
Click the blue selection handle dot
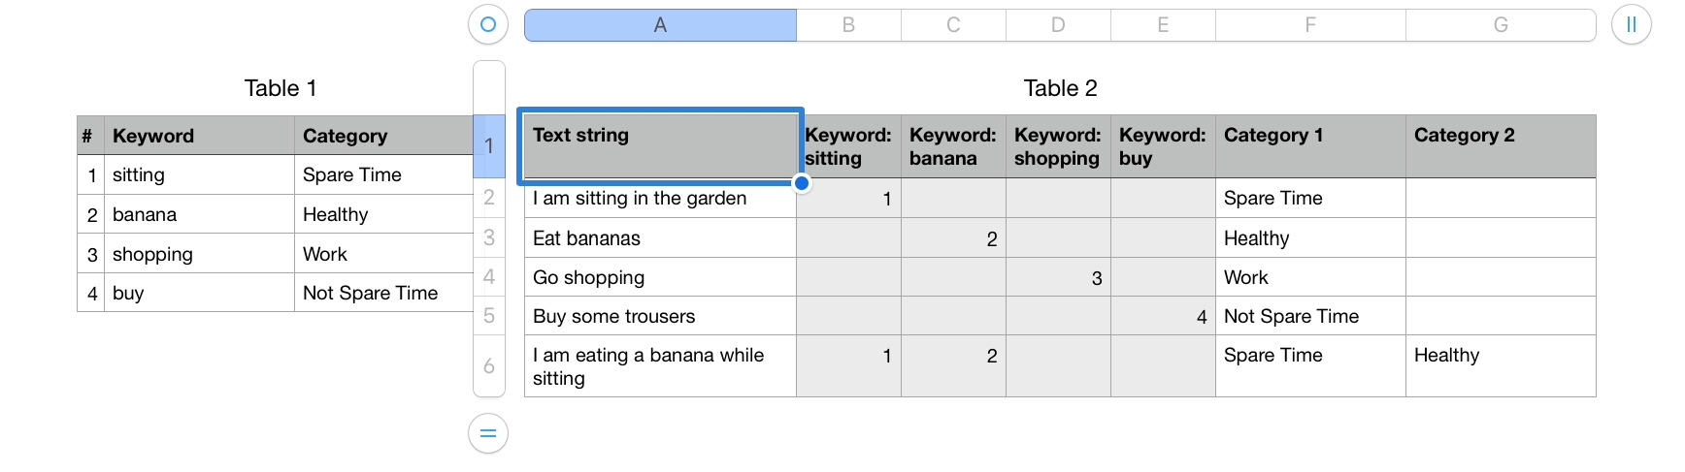pyautogui.click(x=802, y=183)
